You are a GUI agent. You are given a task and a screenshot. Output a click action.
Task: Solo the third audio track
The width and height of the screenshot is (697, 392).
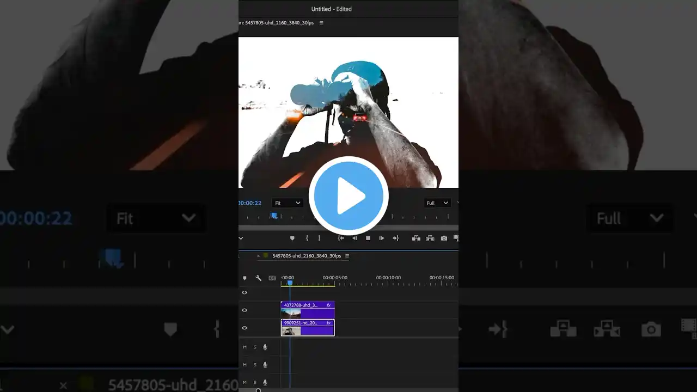pos(255,382)
